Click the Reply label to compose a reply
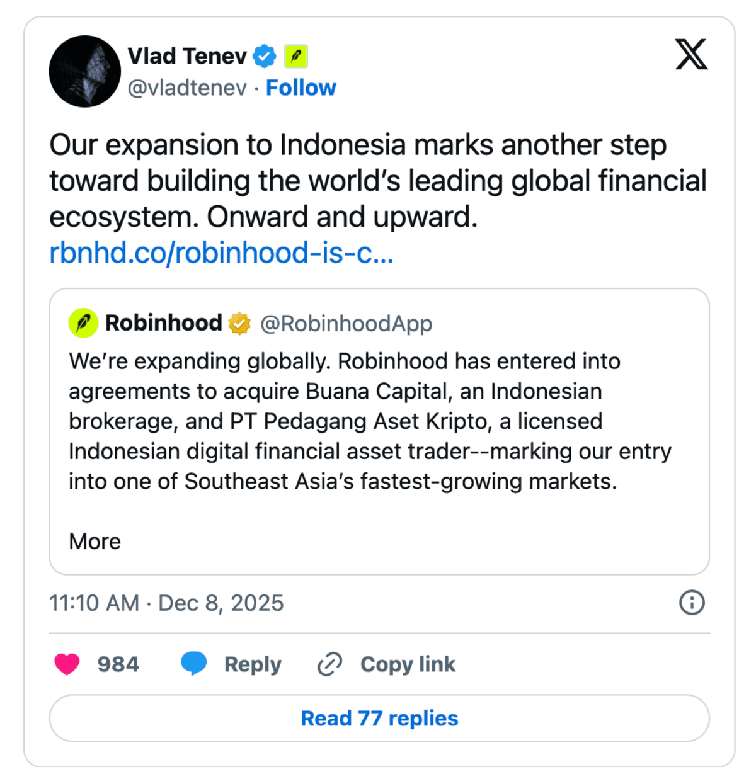 pos(252,664)
